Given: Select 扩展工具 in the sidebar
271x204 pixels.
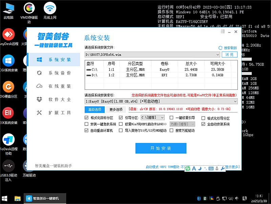Looking at the screenshot, I should [54, 113].
